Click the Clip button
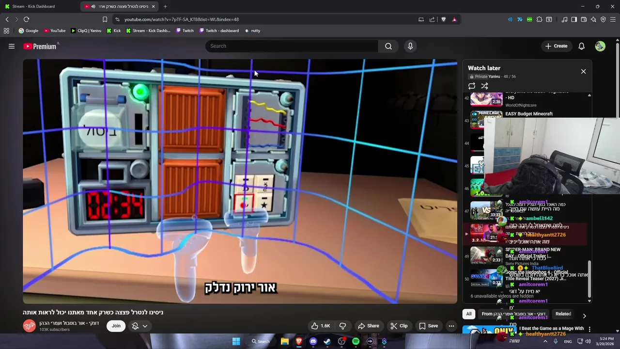 pos(399,326)
